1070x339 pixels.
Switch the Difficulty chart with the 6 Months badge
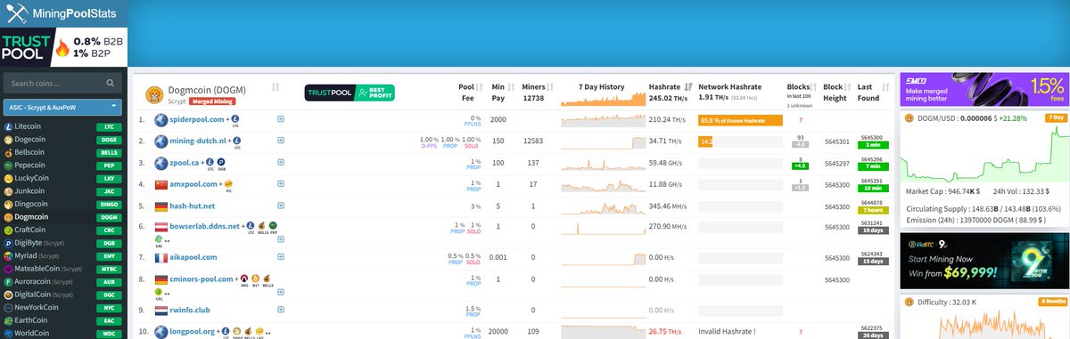[x=1054, y=302]
